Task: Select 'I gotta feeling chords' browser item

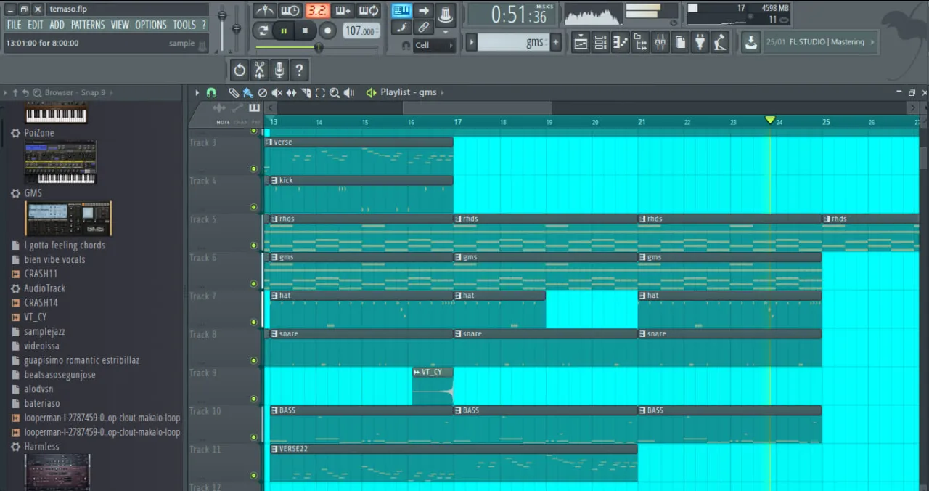Action: coord(65,245)
